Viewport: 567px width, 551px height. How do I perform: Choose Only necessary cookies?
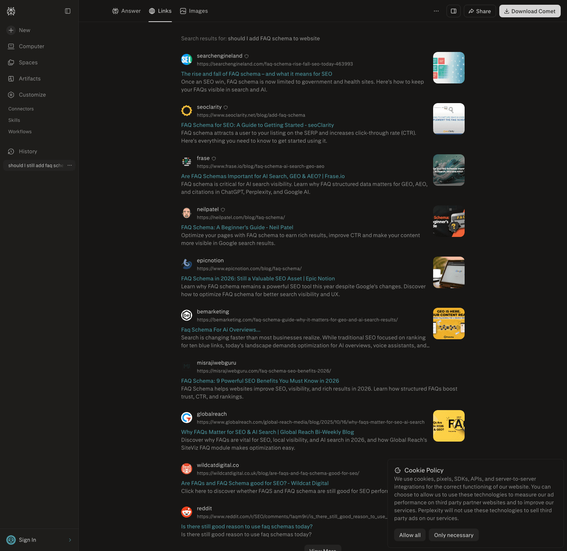(454, 535)
